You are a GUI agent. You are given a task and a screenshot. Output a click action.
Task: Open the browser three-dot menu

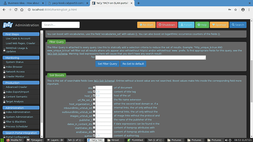click(x=249, y=10)
